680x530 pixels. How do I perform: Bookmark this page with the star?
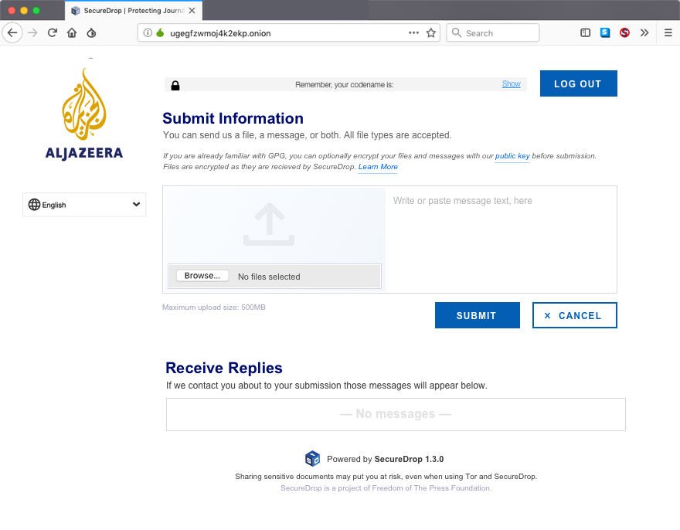431,32
